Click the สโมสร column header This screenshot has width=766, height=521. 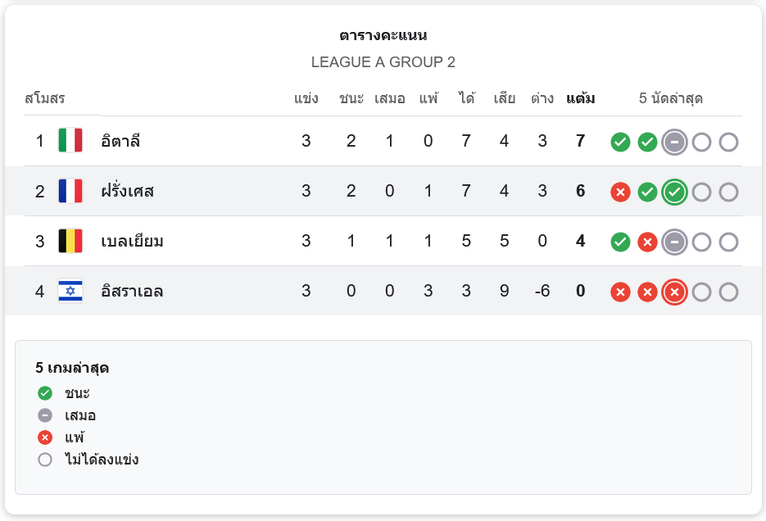[x=44, y=99]
